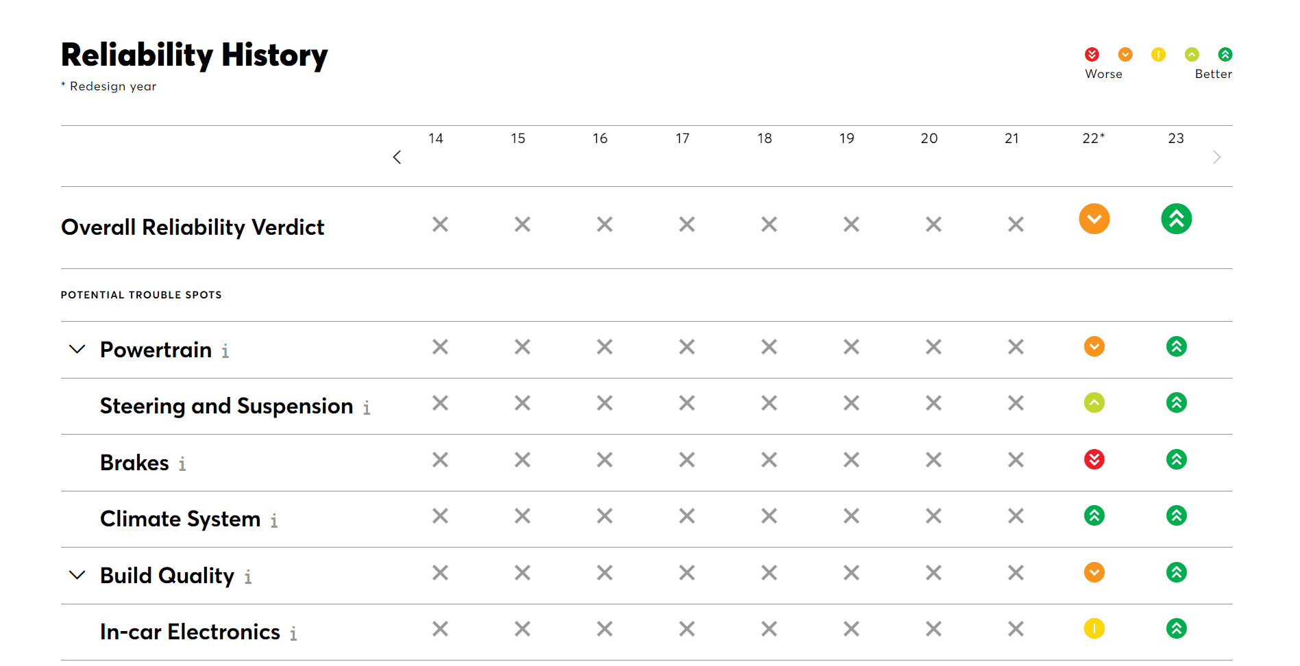Select green overall verdict icon for 2023
Viewport: 1300px width, 666px height.
[1176, 219]
